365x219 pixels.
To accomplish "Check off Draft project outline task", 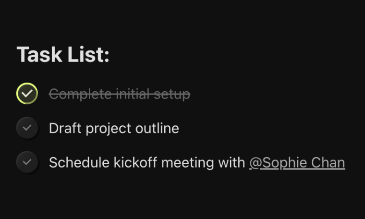I will coord(27,128).
